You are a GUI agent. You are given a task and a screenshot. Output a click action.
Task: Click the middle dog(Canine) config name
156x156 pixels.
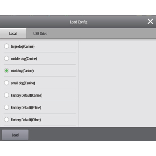24,59
